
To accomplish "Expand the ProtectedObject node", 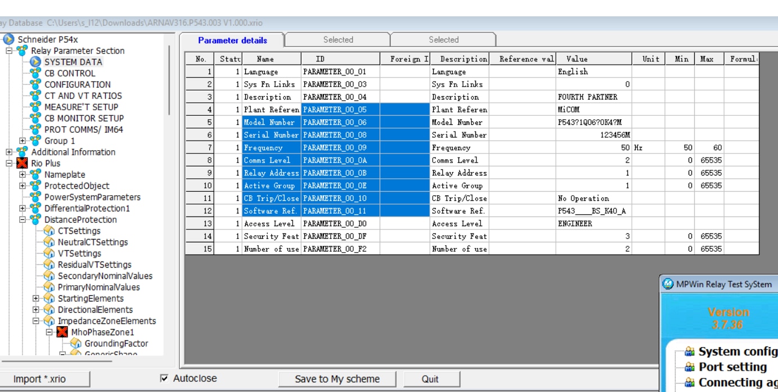I will (x=23, y=186).
